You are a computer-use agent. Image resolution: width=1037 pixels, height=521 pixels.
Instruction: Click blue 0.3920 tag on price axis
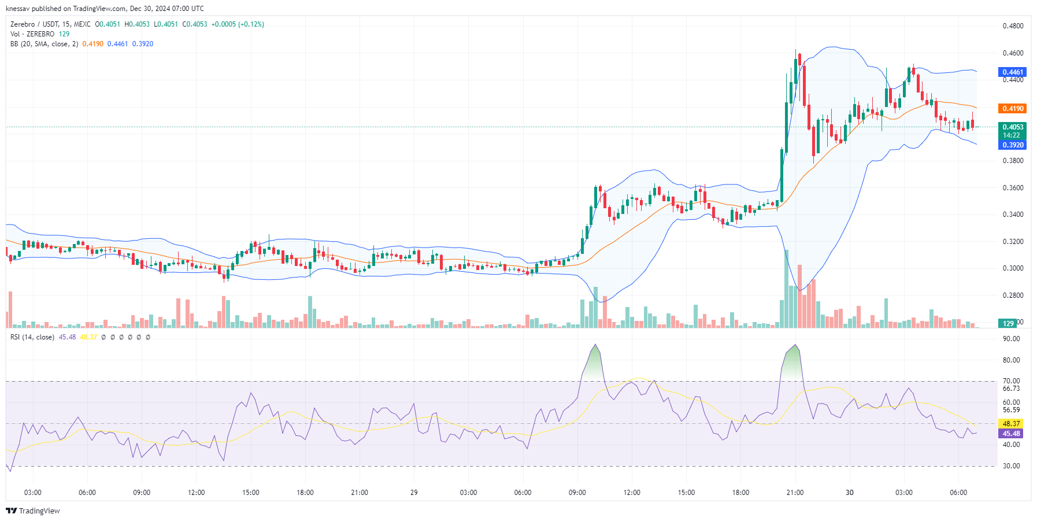pos(1012,145)
